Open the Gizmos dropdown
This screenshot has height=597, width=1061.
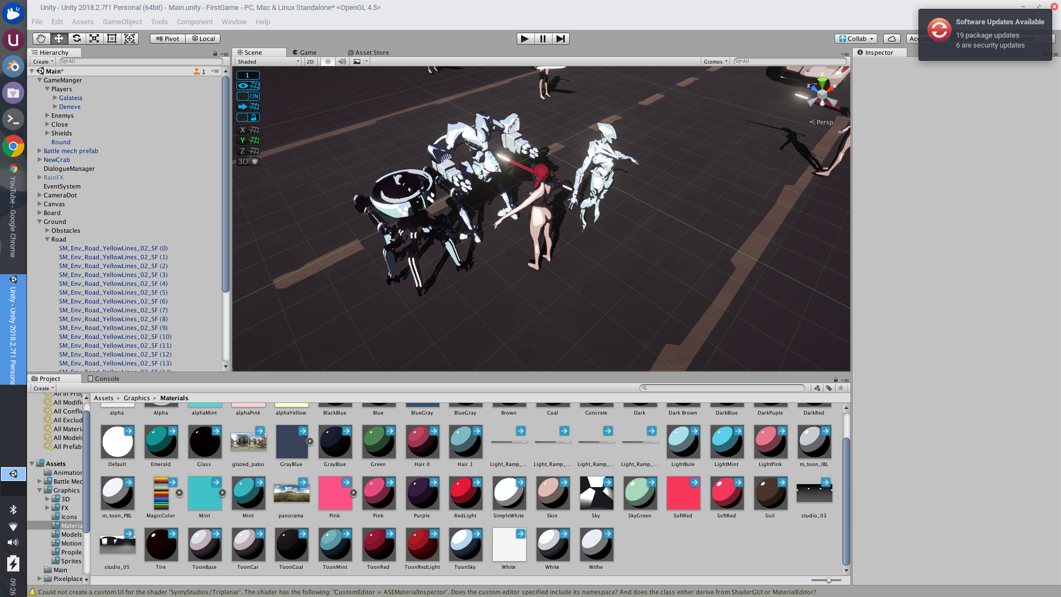pyautogui.click(x=716, y=62)
